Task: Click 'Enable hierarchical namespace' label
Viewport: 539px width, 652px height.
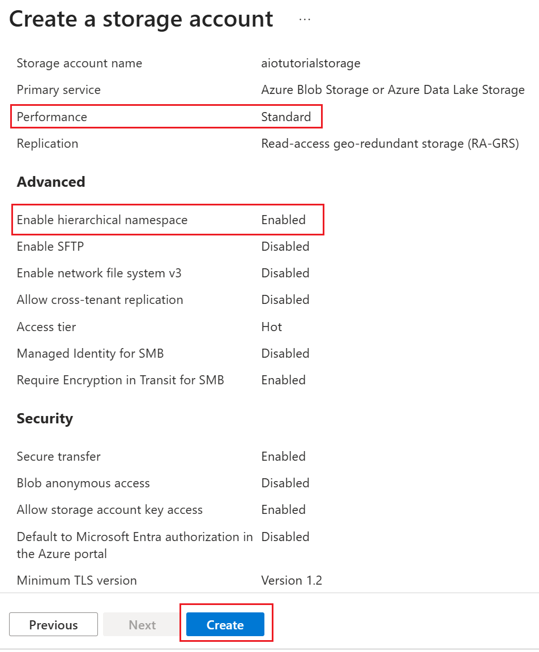Action: click(x=102, y=220)
